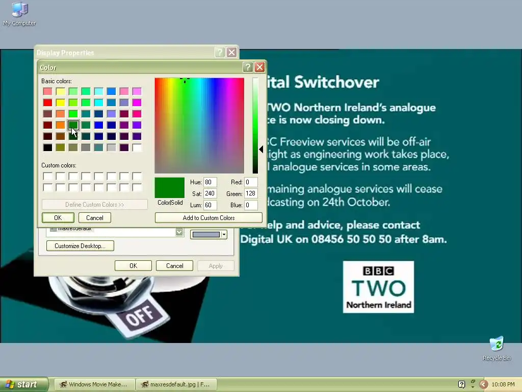Image resolution: width=522 pixels, height=392 pixels.
Task: Open the My Computer desktop icon
Action: [19, 14]
